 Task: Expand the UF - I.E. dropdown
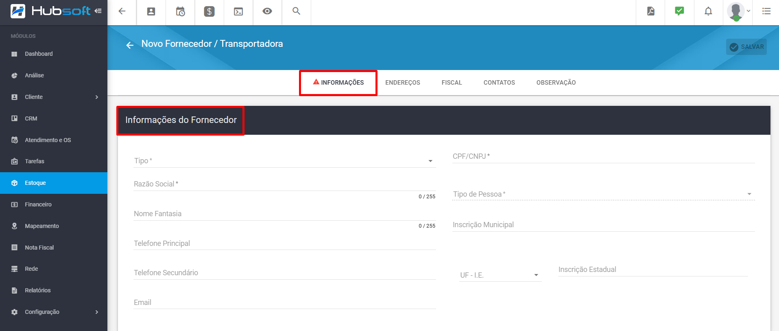(x=500, y=275)
